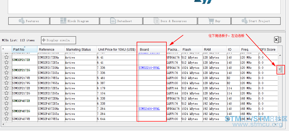289x131 pixels.
Task: Select part STM32F217IE cell
Action: [x=25, y=60]
